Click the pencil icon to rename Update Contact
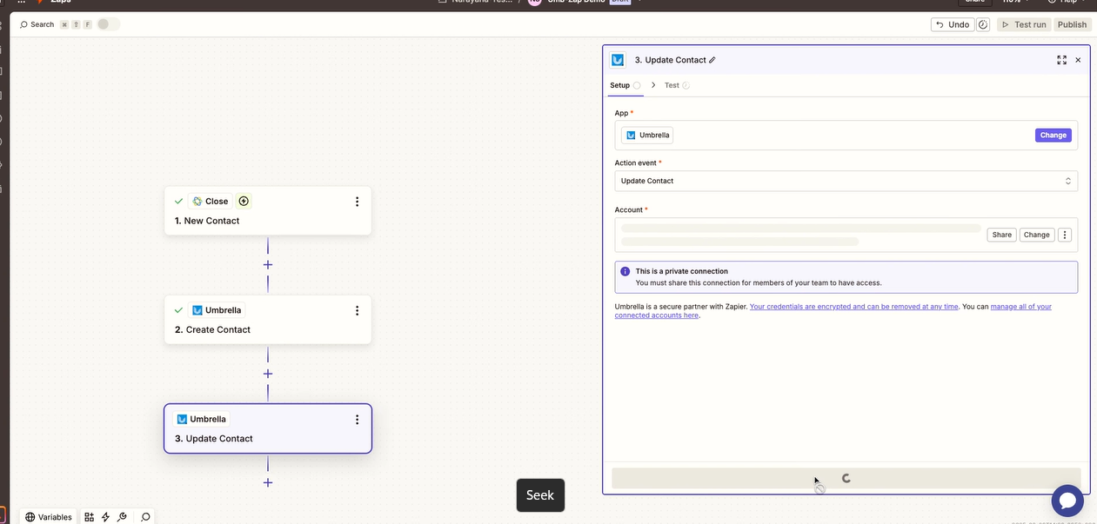This screenshot has width=1097, height=524. click(x=712, y=60)
